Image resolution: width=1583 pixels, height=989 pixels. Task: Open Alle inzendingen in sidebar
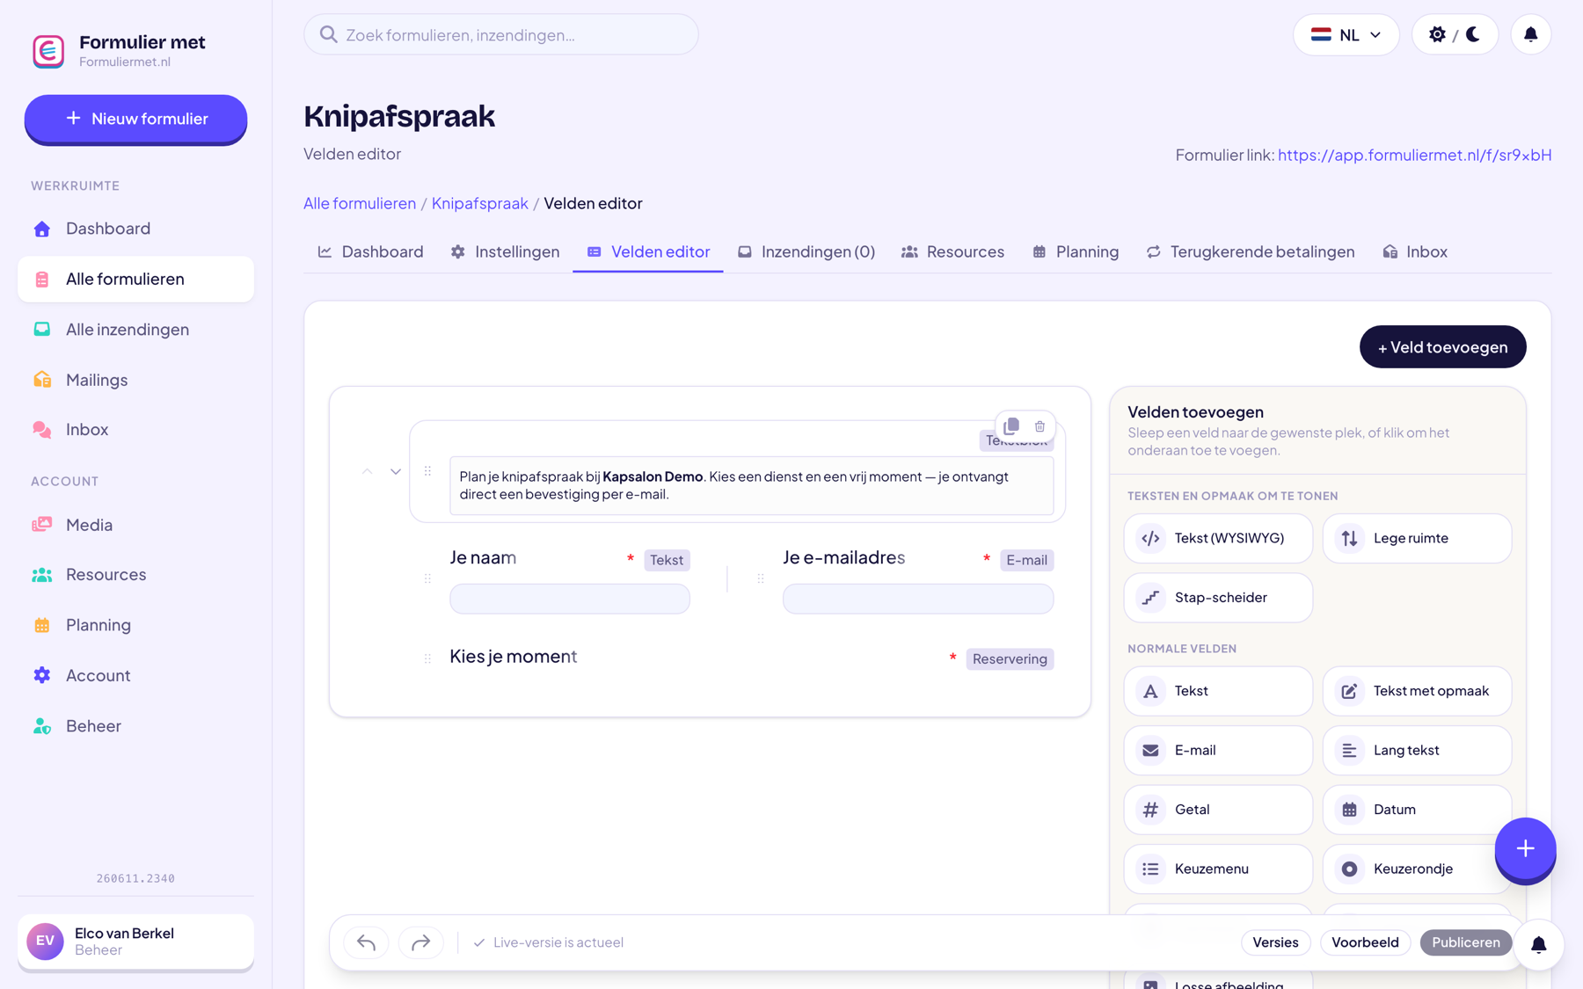click(135, 329)
